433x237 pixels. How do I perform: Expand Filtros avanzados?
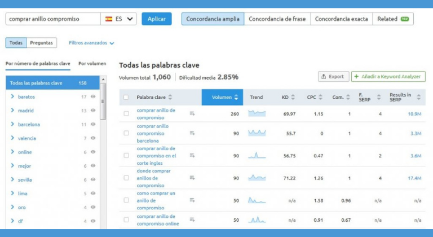91,43
